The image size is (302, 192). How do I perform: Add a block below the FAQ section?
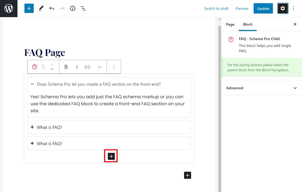tap(188, 175)
